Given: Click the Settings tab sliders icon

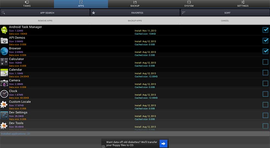Looking at the screenshot, I should coord(243,2).
